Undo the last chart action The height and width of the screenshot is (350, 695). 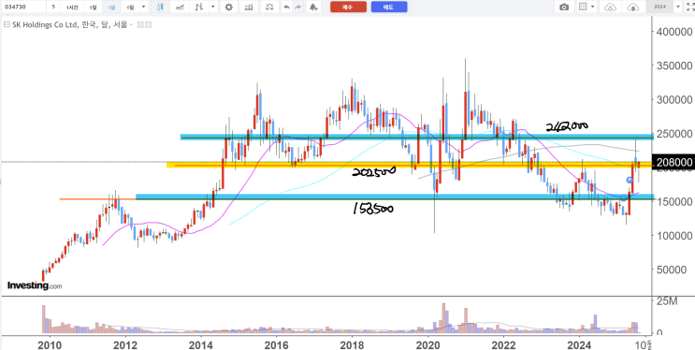pos(287,7)
